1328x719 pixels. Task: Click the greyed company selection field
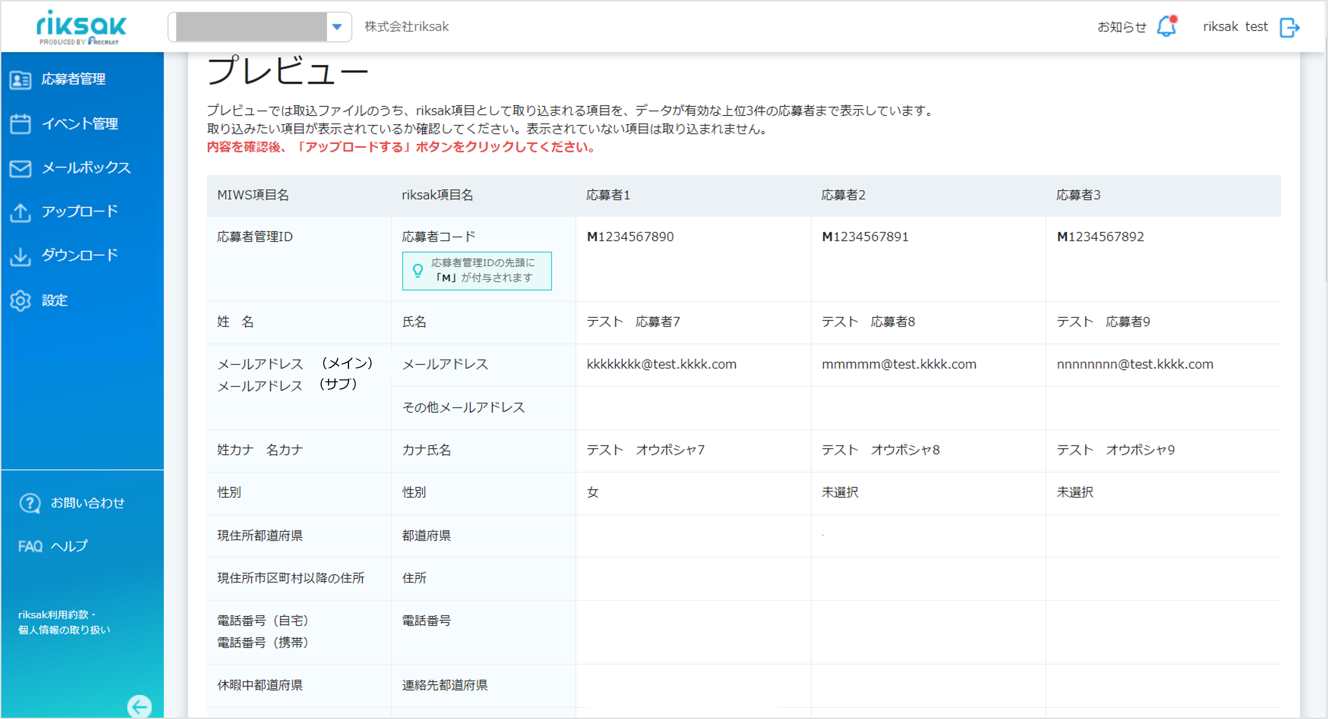251,27
